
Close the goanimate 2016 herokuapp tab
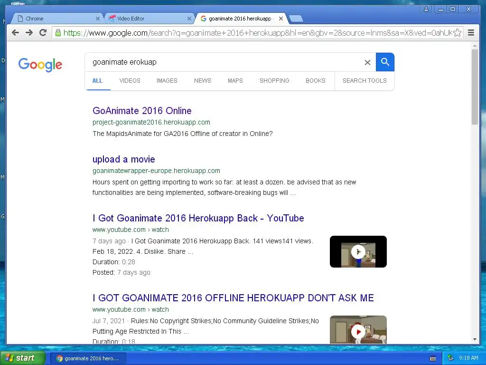pos(281,19)
